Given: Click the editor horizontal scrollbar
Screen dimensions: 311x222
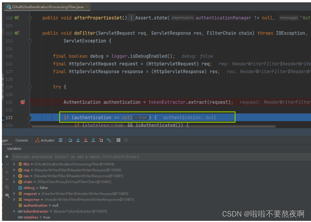Looking at the screenshot, I should [x=153, y=126].
